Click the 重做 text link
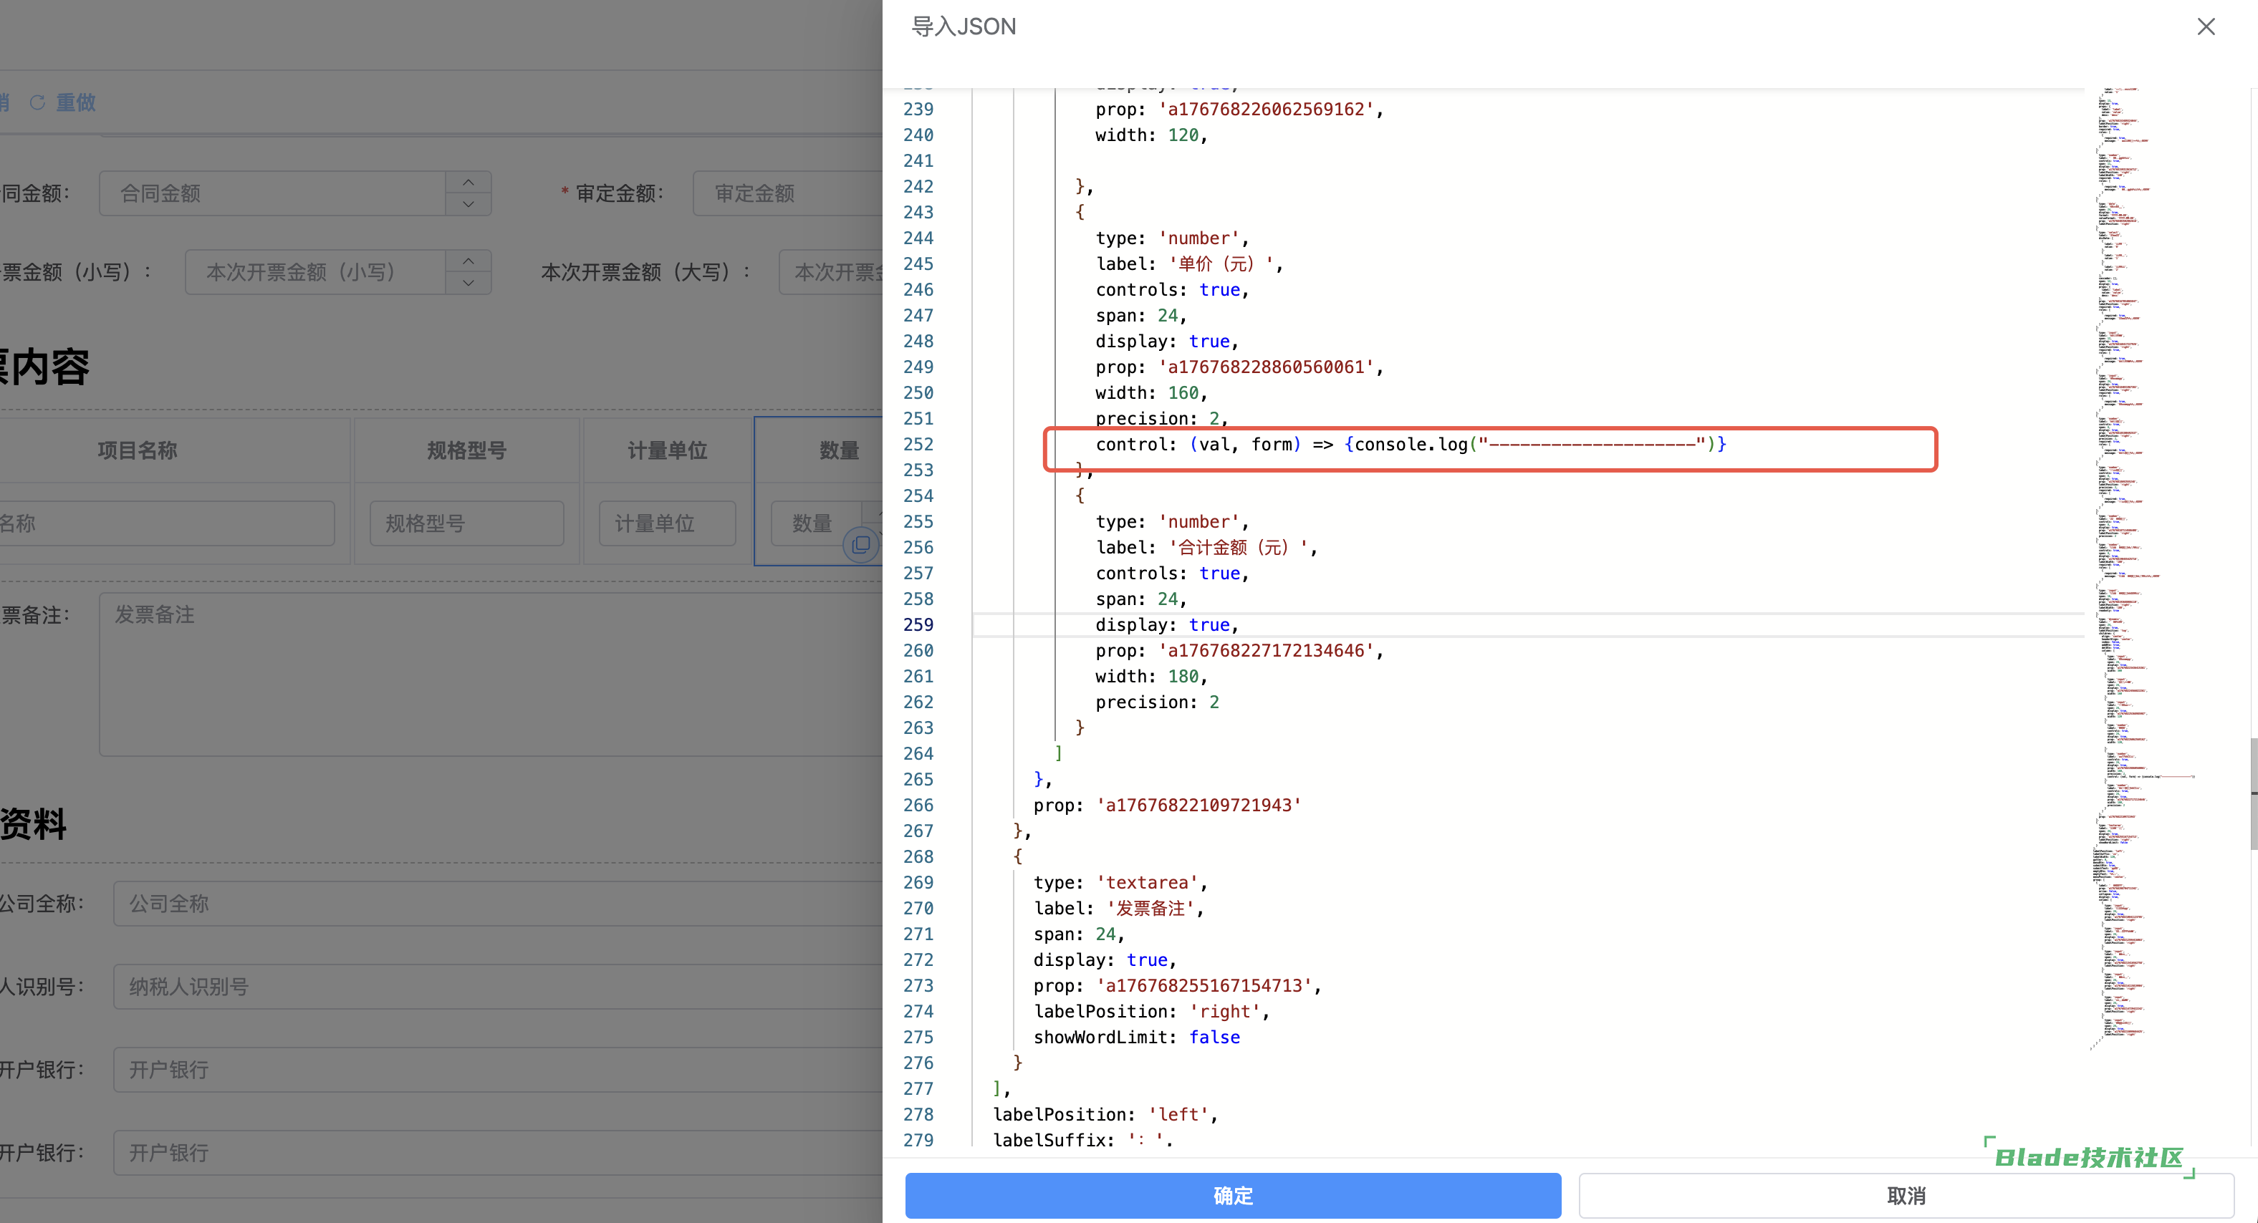Viewport: 2258px width, 1223px height. (76, 102)
